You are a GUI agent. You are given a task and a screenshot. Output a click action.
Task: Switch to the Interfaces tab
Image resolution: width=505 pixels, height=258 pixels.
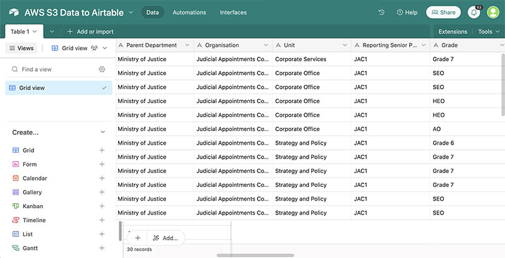click(233, 13)
